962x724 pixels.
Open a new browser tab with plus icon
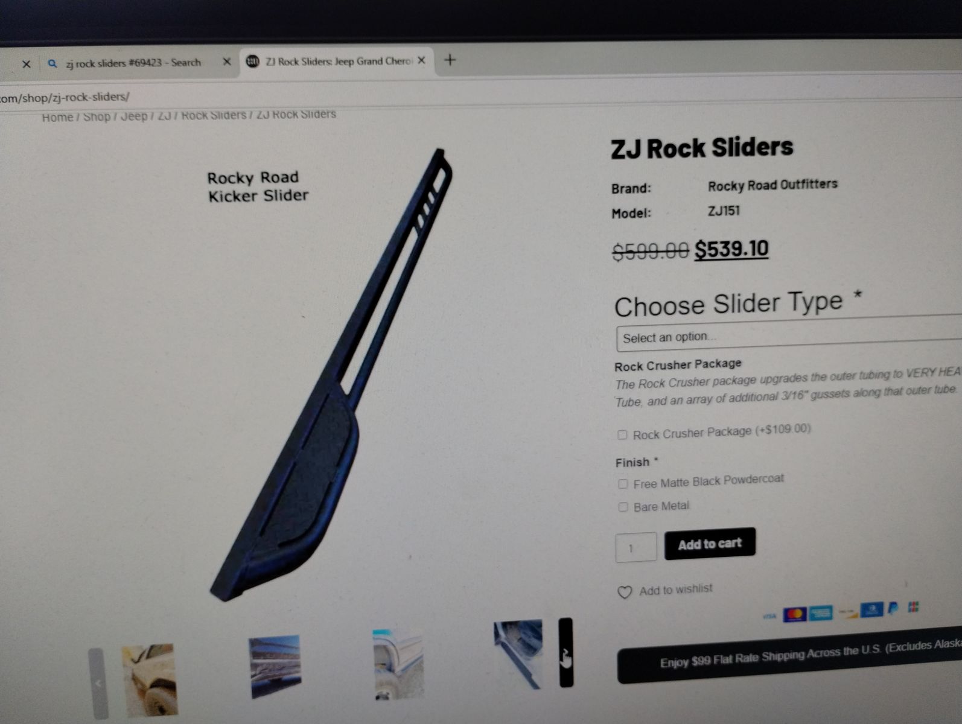(x=450, y=60)
